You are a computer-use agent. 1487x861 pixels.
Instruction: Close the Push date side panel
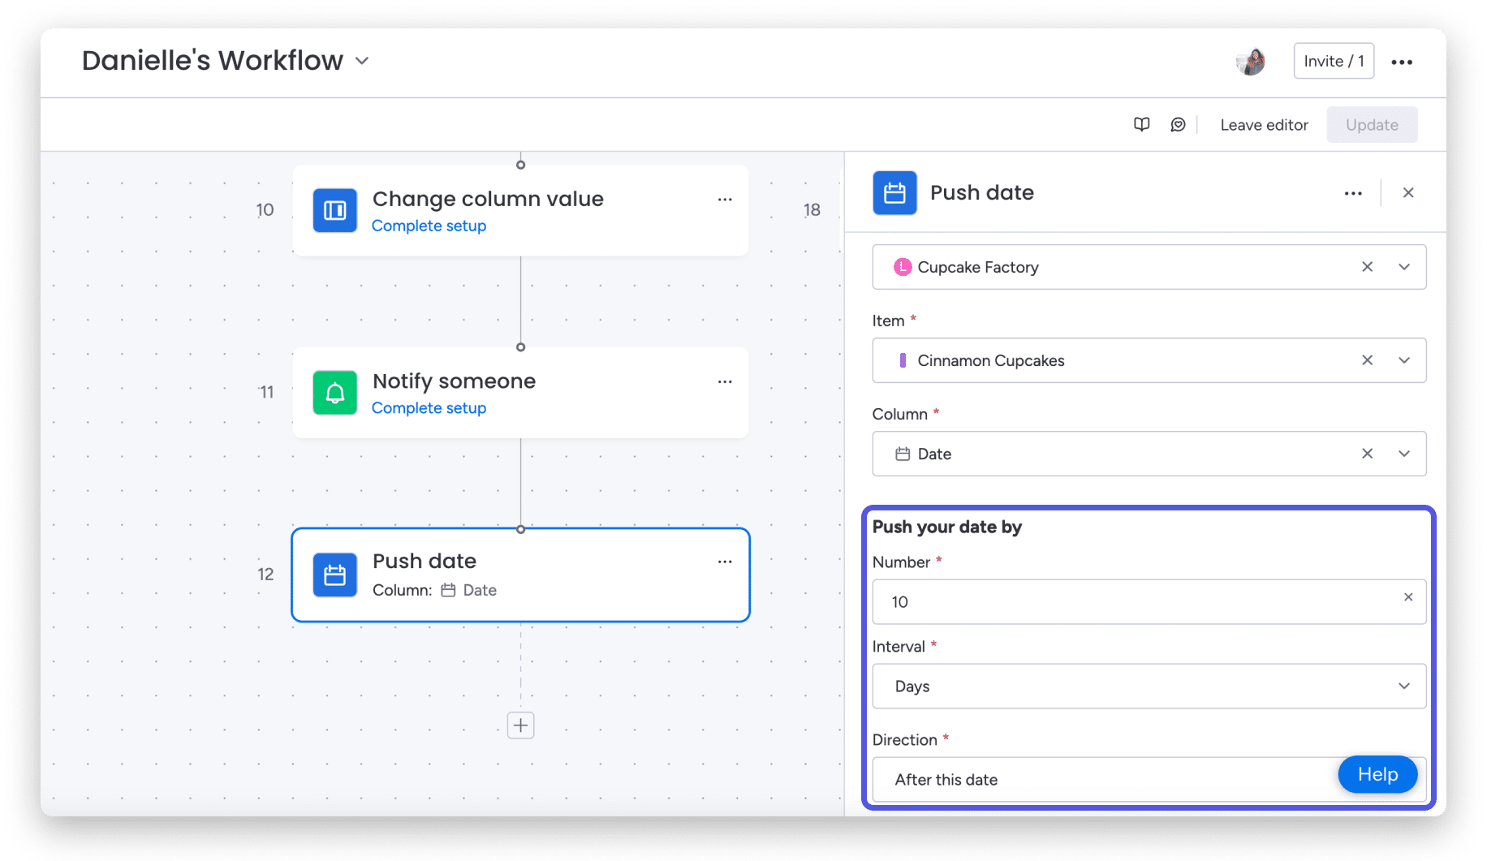(1408, 192)
